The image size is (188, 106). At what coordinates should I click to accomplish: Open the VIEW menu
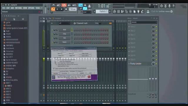[25, 8]
